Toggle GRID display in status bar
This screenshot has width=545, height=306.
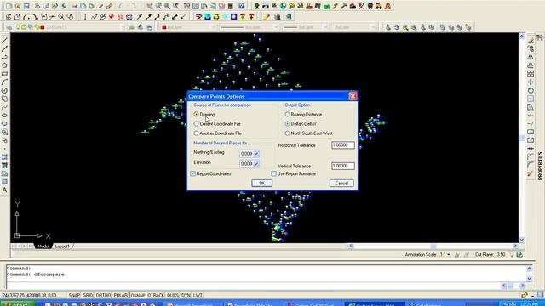(x=88, y=295)
